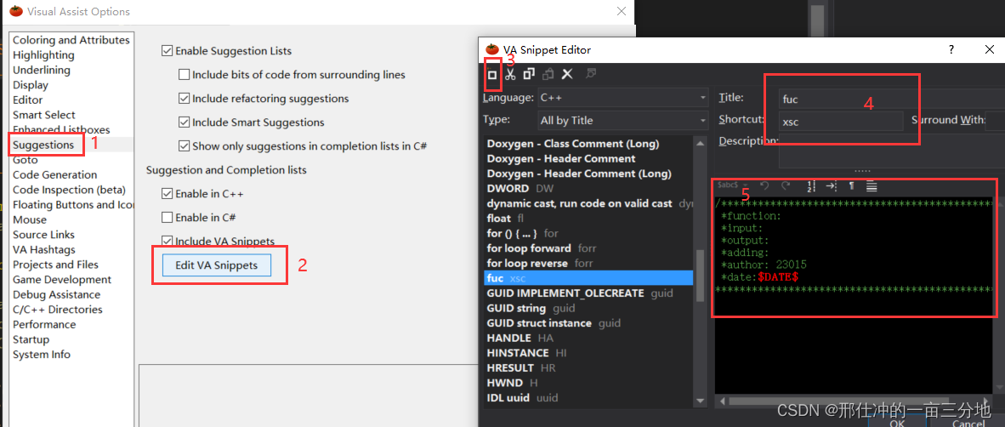This screenshot has width=1005, height=427.
Task: Open the Smart Select options page
Action: point(44,115)
